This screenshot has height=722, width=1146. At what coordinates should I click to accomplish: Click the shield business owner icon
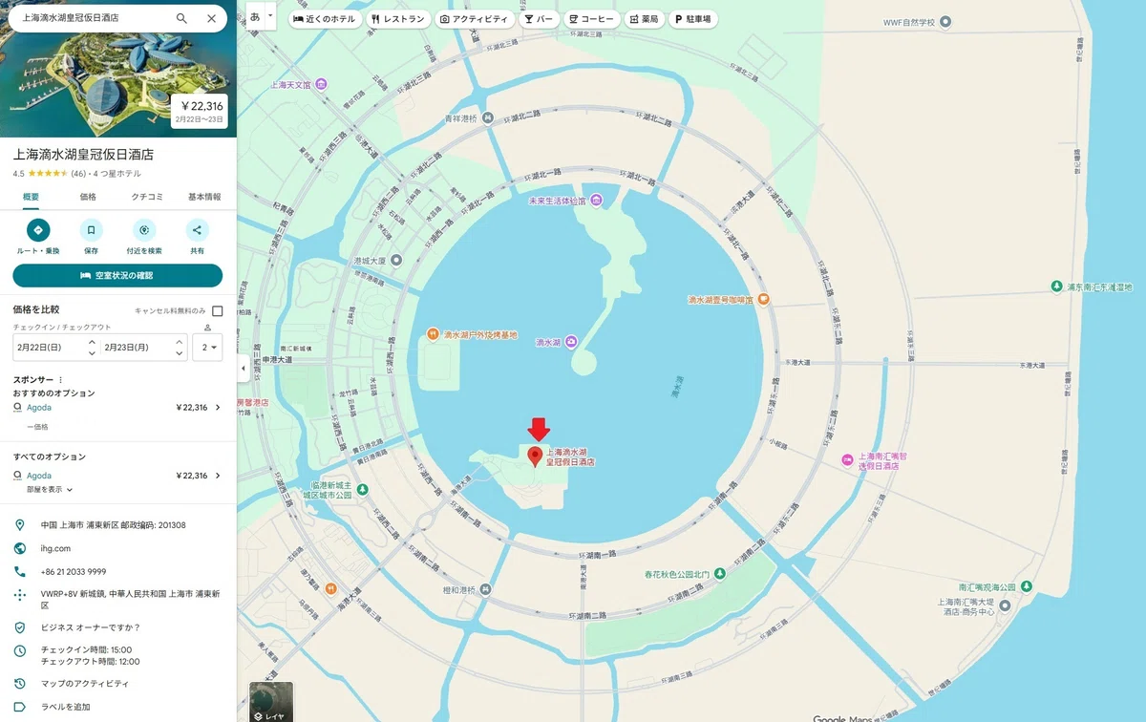click(x=19, y=627)
